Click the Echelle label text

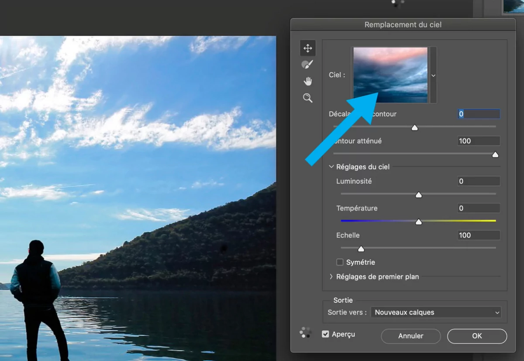click(348, 235)
